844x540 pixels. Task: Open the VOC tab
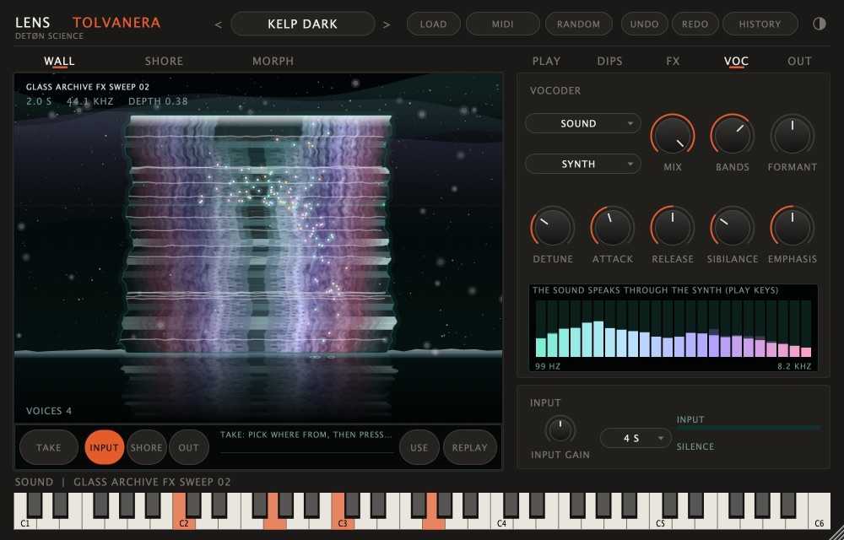point(736,61)
